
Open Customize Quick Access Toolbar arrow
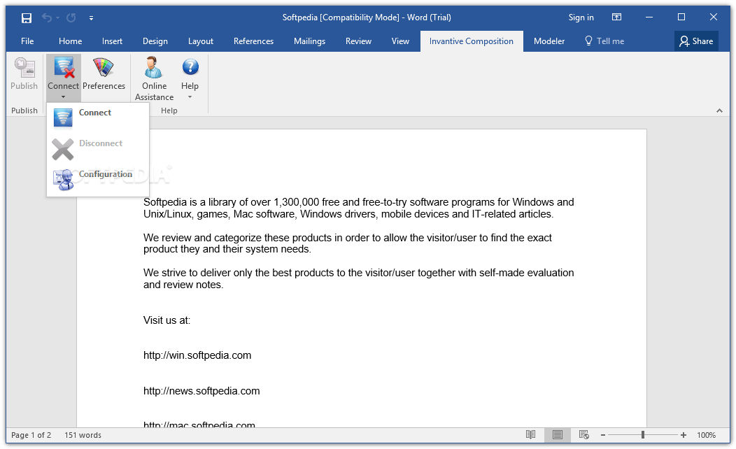[x=91, y=18]
